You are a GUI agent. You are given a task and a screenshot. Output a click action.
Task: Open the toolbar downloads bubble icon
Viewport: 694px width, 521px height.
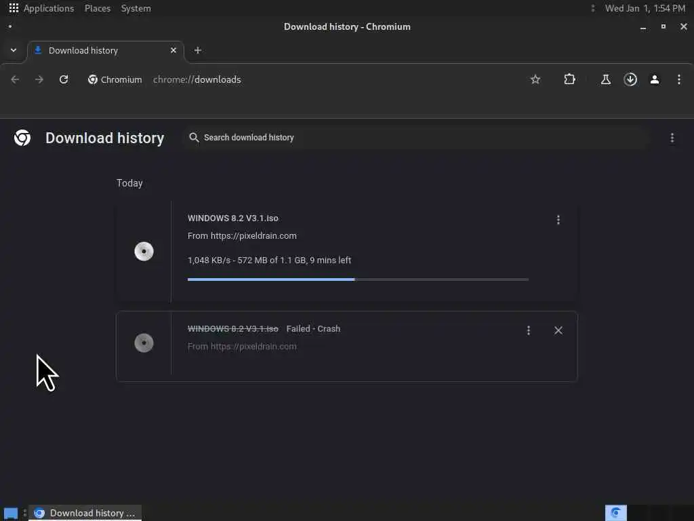click(x=630, y=79)
